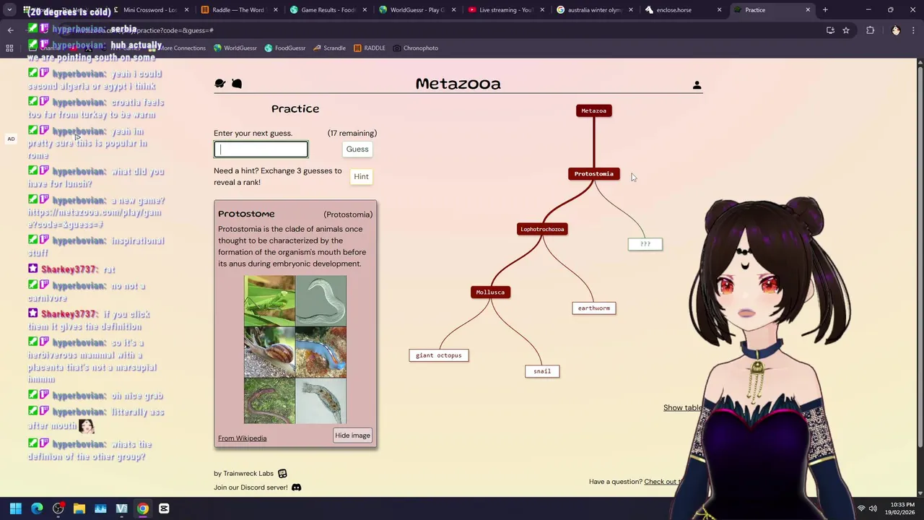Screen dimensions: 924x520
Task: Click the giant octopus guess node
Action: click(x=438, y=355)
